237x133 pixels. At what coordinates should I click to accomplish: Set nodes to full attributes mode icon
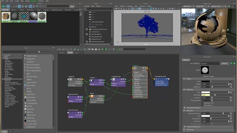point(96,49)
